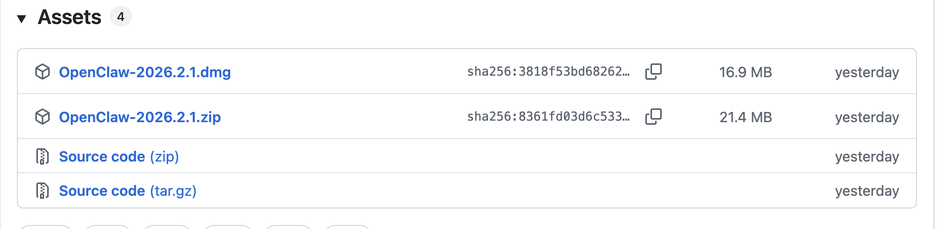Click package icon beside OpenClaw-2026.2.1.dmg
Viewport: 937px width, 229px height.
[x=43, y=72]
